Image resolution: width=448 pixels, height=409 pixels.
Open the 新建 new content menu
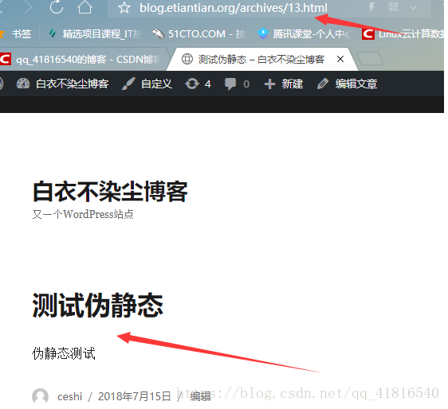pyautogui.click(x=284, y=84)
